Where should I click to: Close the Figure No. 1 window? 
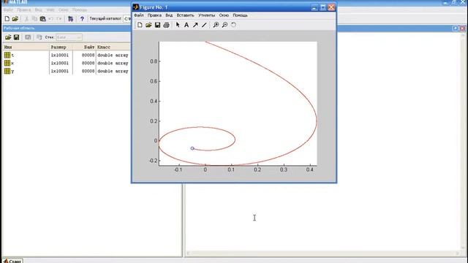(x=331, y=7)
